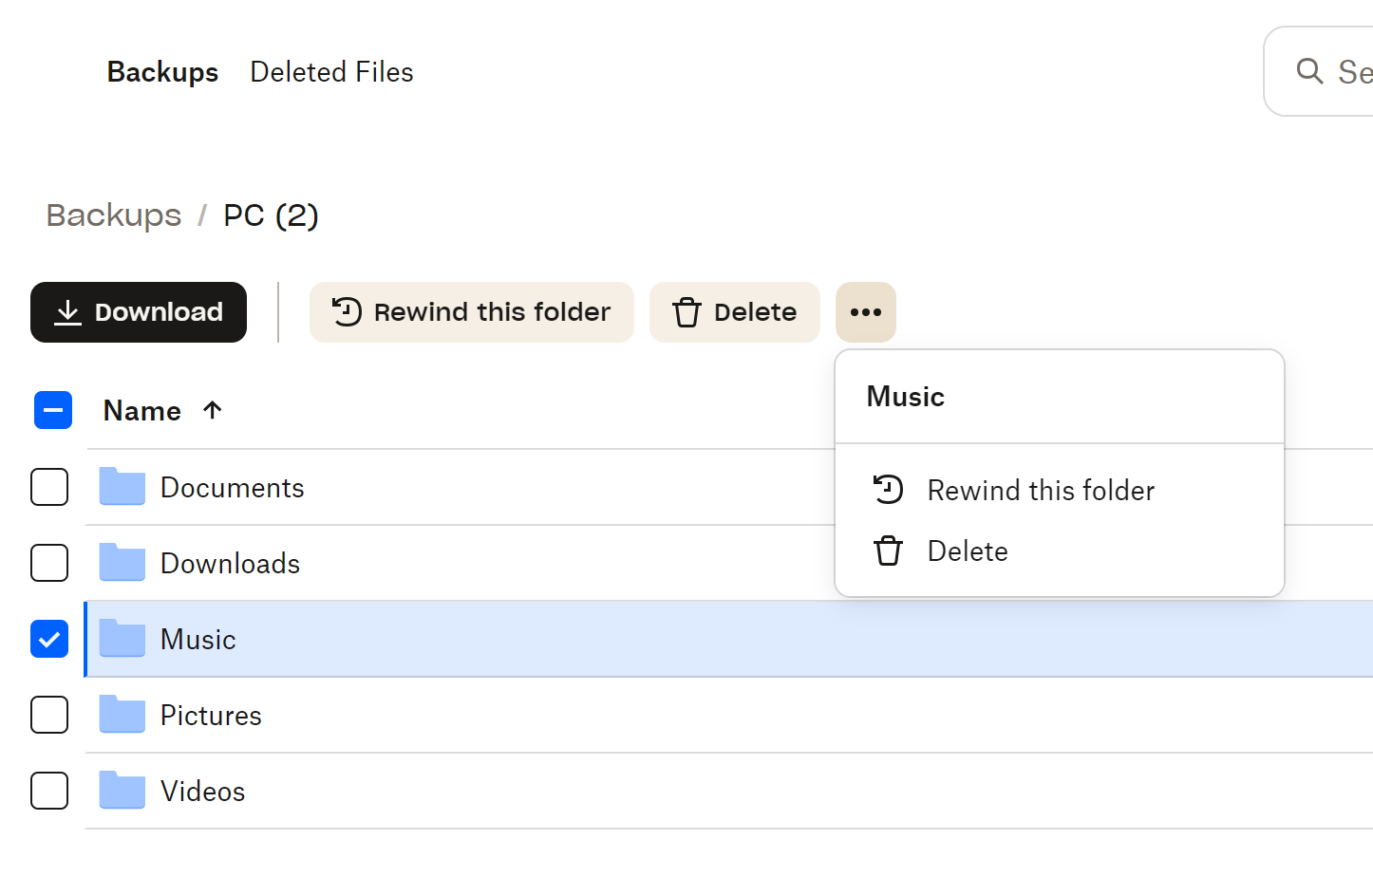Toggle the select-all header checkbox
This screenshot has width=1373, height=877.
pos(53,410)
